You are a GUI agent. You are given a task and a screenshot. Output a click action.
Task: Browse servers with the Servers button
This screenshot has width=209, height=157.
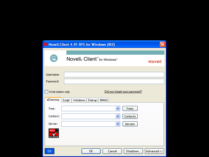[130, 124]
